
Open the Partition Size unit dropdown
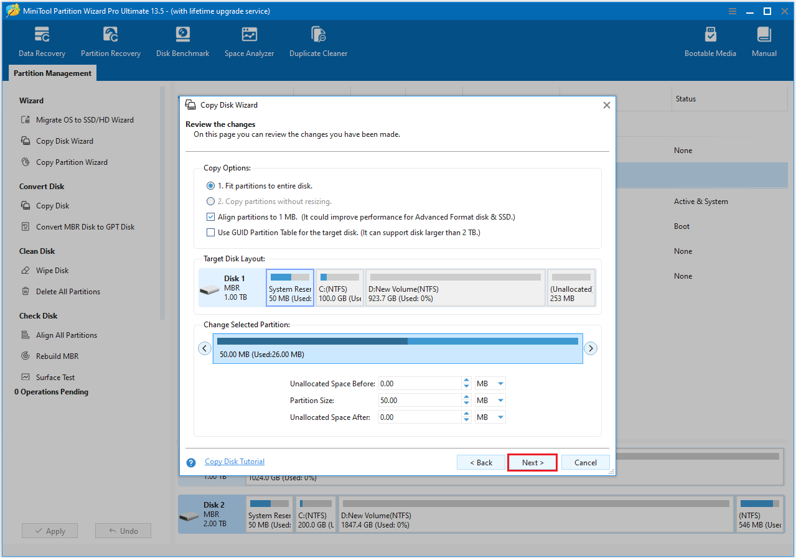(489, 399)
